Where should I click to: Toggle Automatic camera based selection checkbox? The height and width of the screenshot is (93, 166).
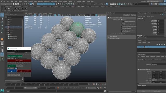coord(121,27)
